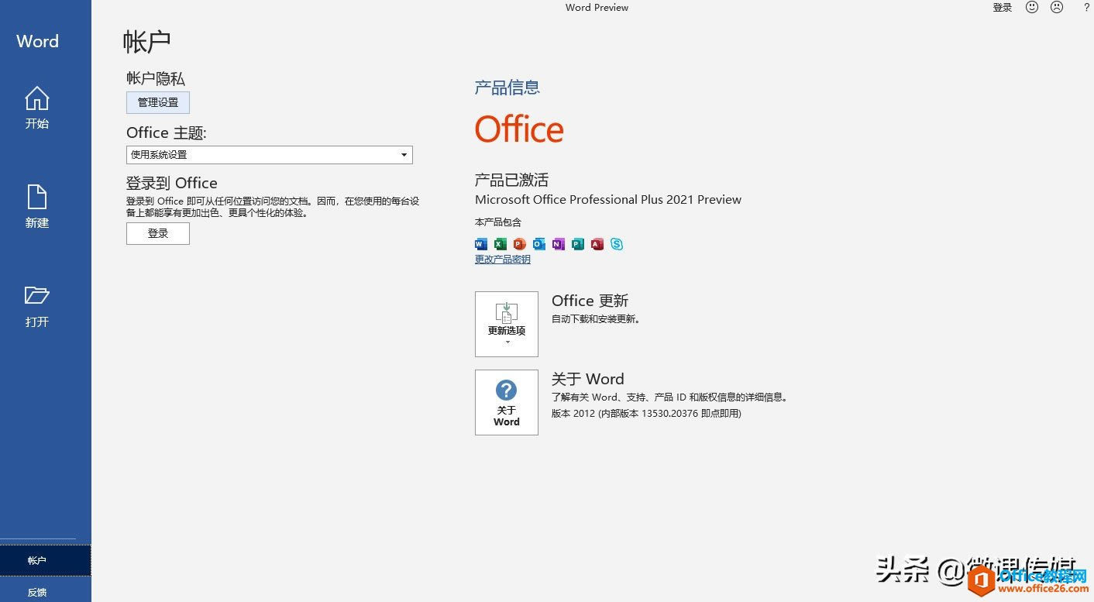Open the 打开 (Open) sidebar item
This screenshot has height=602, width=1094.
[36, 307]
